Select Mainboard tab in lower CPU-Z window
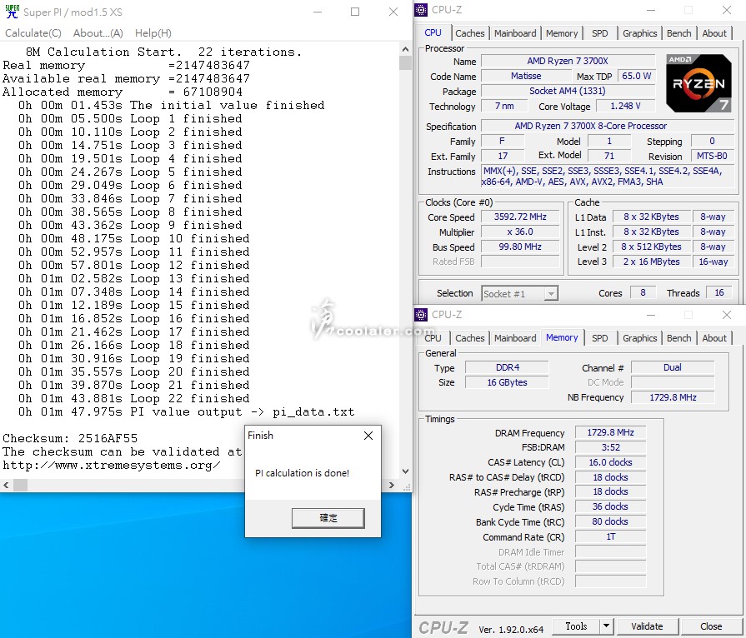This screenshot has width=746, height=638. pos(515,338)
